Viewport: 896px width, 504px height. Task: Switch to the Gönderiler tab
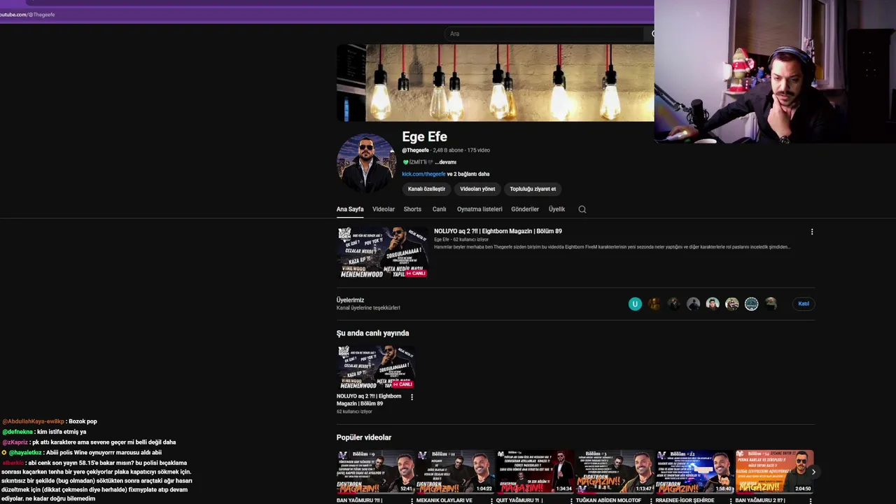click(525, 209)
